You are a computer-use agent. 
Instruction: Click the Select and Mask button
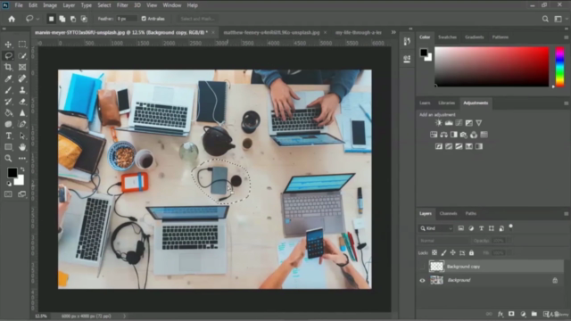coord(198,19)
